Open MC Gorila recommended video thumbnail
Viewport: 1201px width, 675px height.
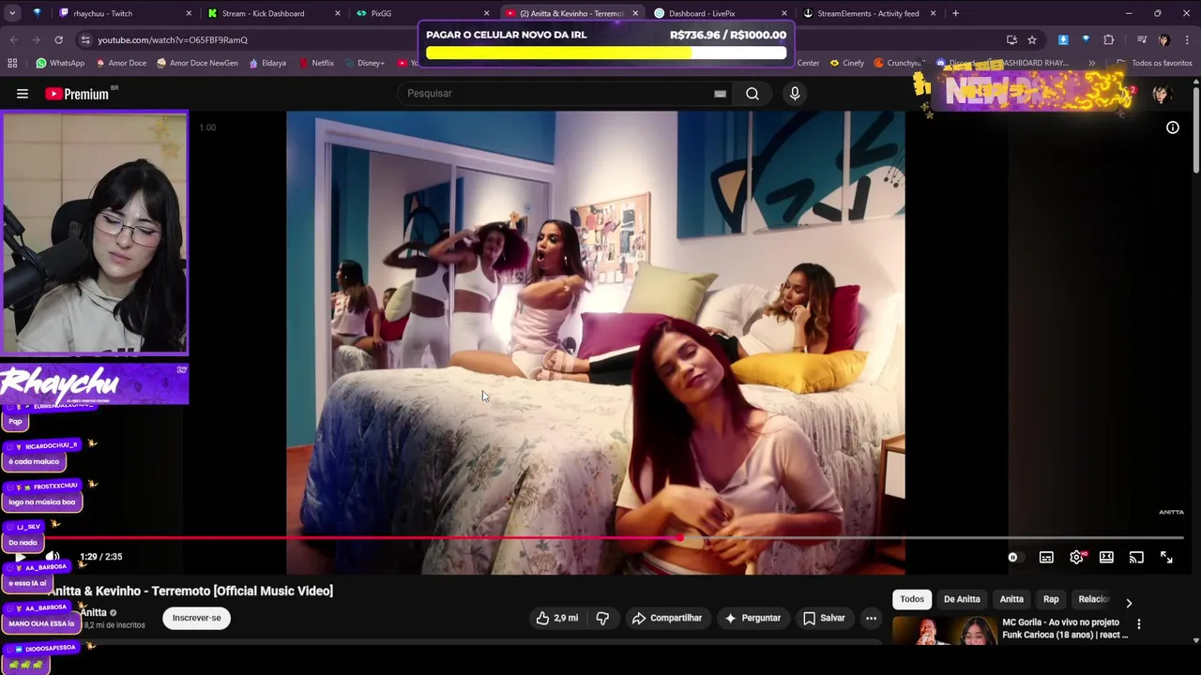944,632
